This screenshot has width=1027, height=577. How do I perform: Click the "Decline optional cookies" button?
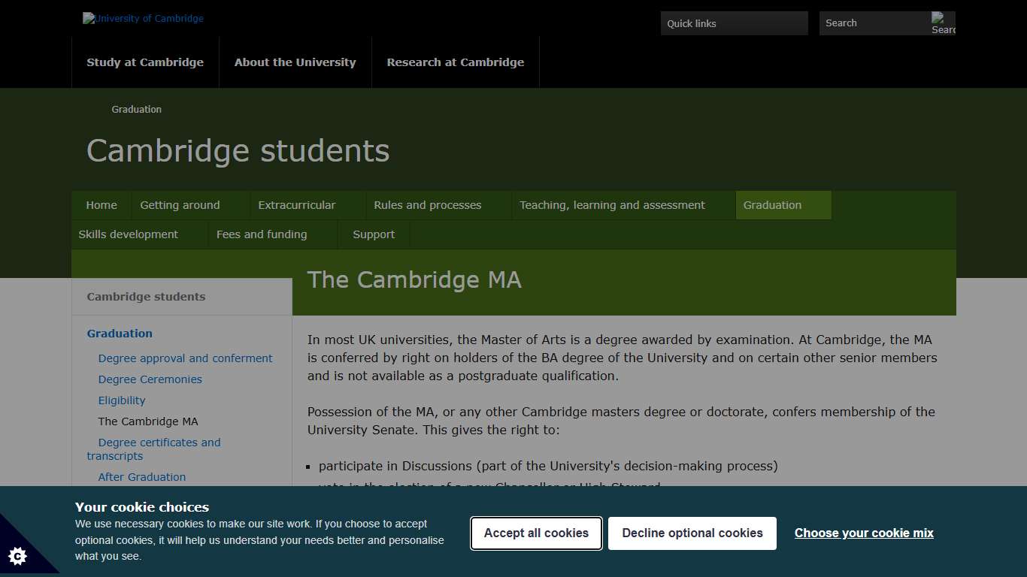click(x=692, y=533)
